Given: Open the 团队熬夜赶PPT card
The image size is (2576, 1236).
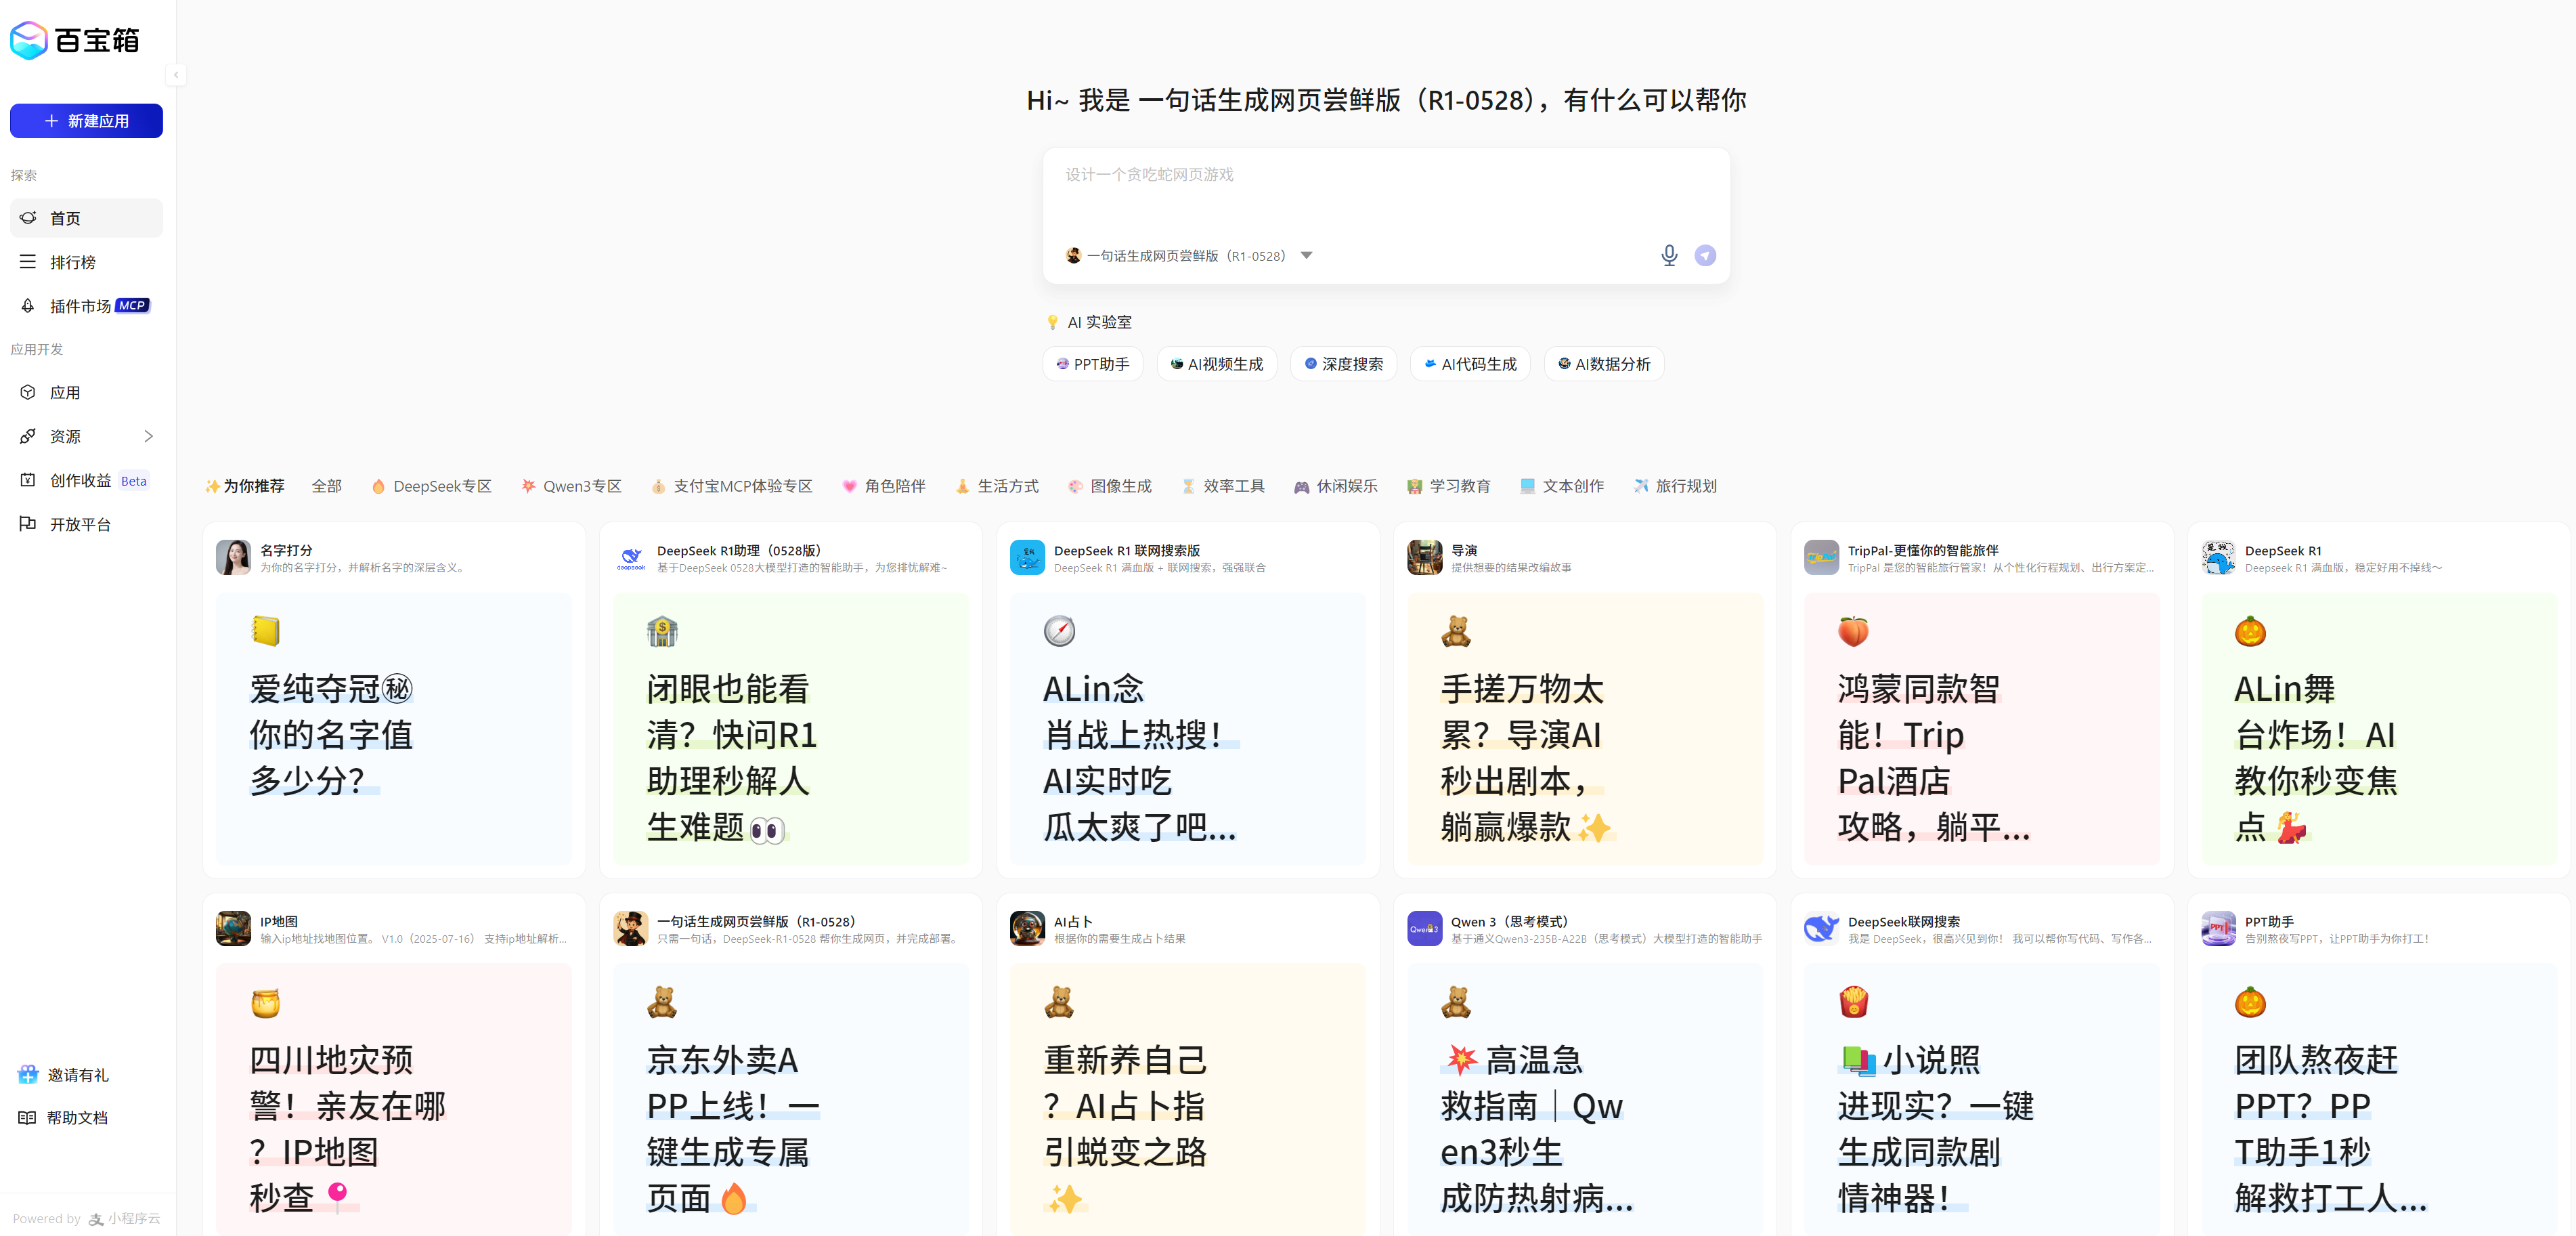Looking at the screenshot, I should (x=2379, y=1099).
